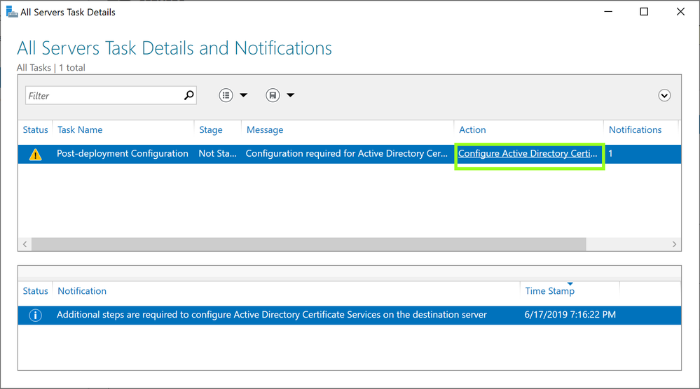The image size is (700, 389).
Task: Click the Server Manager icon in title bar
Action: [x=12, y=12]
